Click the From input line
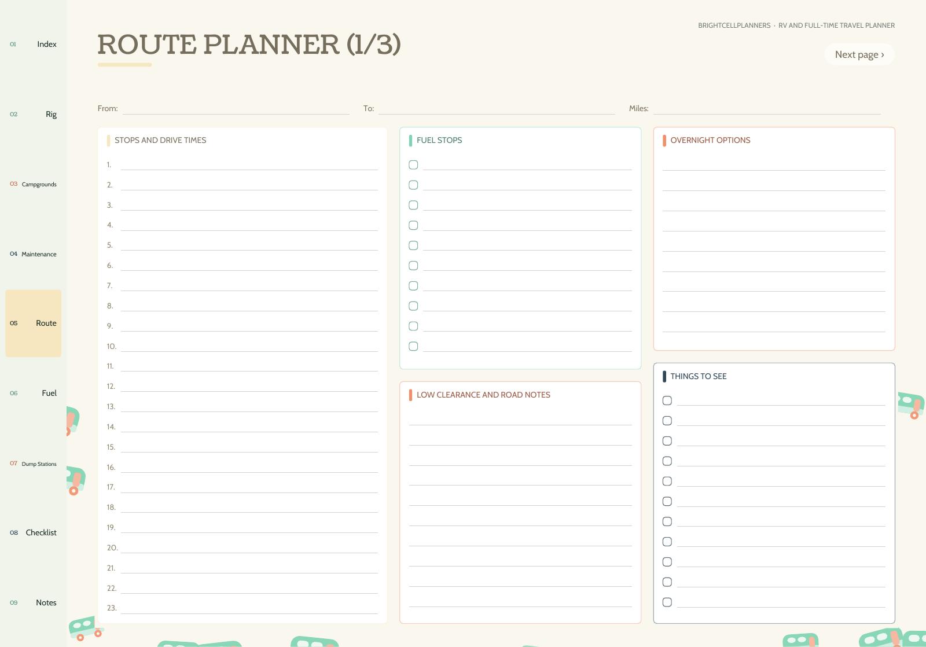Viewport: 926px width, 647px height. tap(236, 108)
